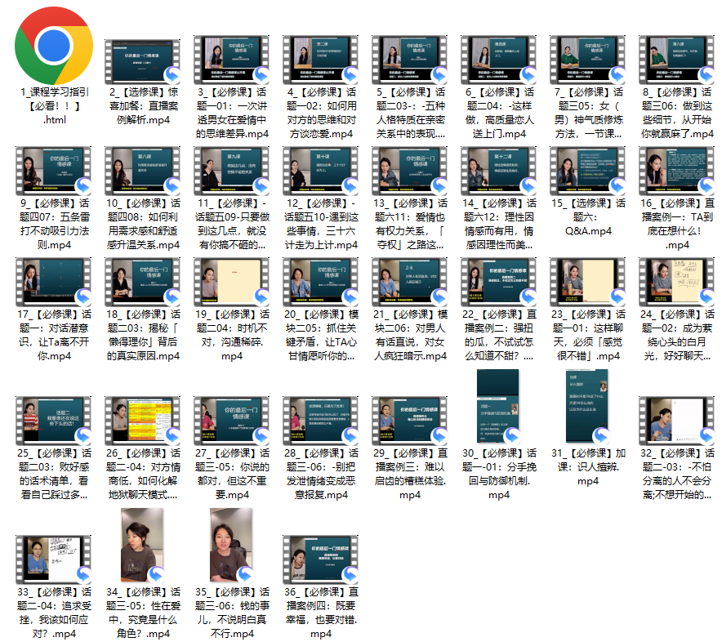Select the 15_【选修课】话题六 Q&A.mp4 icon
722x642 pixels.
tap(588, 170)
